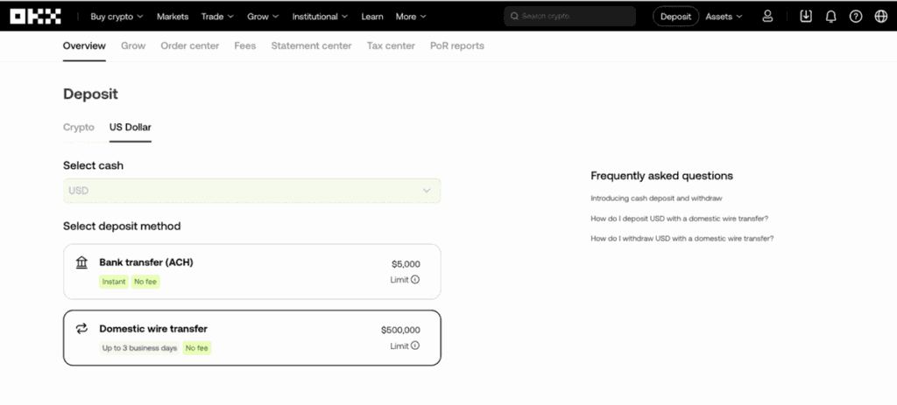Click the Up to 3 business days tag
897x405 pixels.
point(139,348)
